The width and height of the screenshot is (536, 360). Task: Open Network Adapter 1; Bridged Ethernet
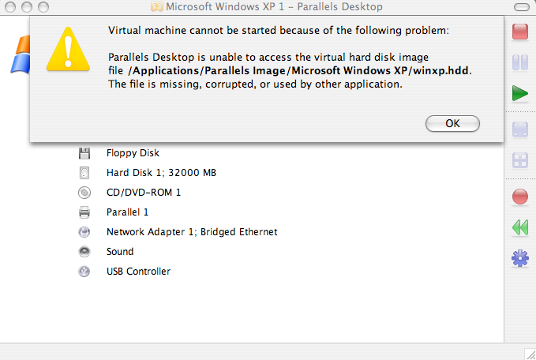coord(192,232)
